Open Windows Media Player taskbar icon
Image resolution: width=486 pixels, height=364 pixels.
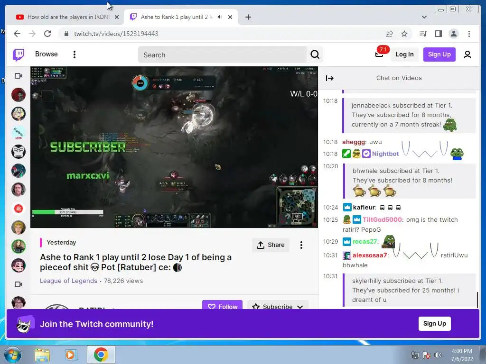(x=71, y=355)
